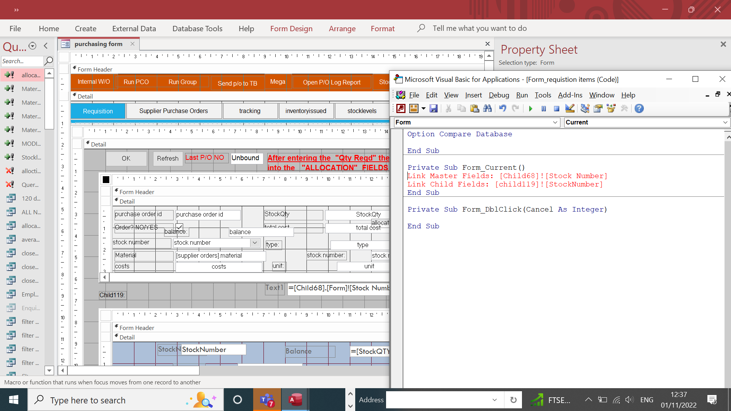The height and width of the screenshot is (411, 731).
Task: Click the Internal W/O button
Action: [x=94, y=82]
